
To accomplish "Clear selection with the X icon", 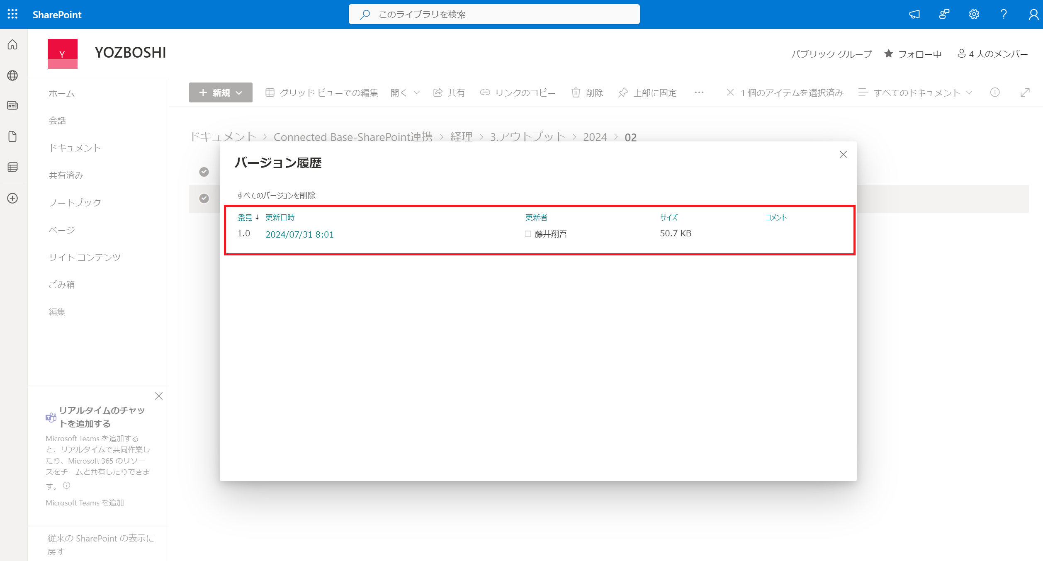I will click(x=730, y=92).
